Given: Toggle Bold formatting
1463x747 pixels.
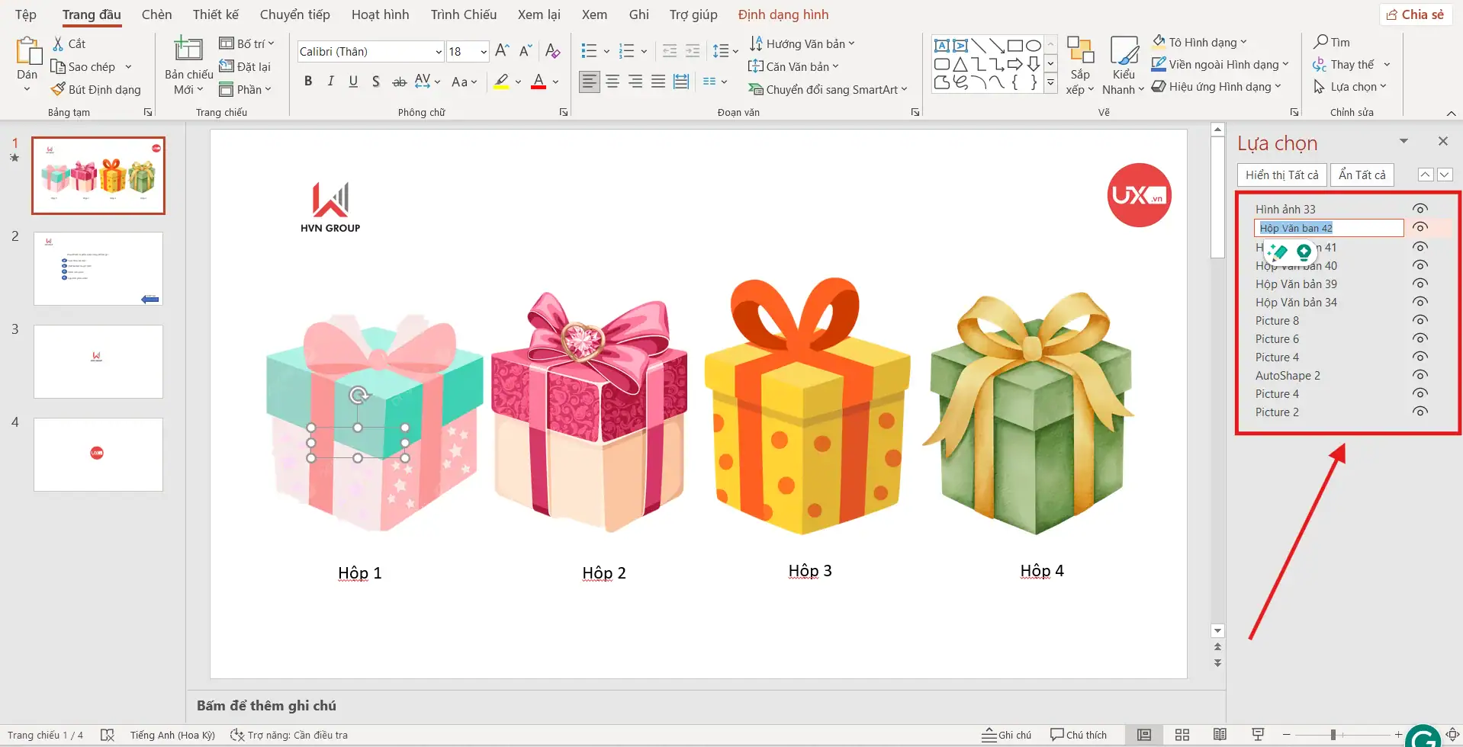Looking at the screenshot, I should coord(308,82).
